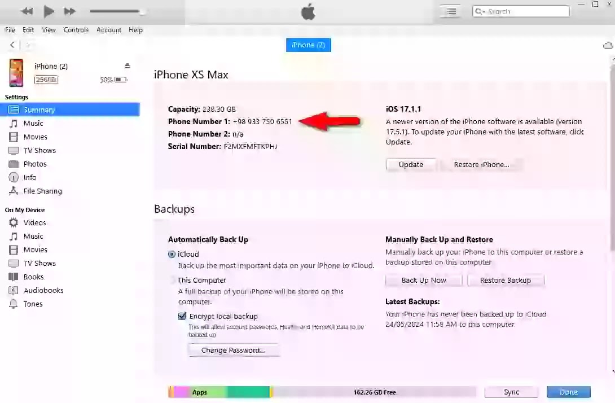615x403 pixels.
Task: Click the Capacity 238.30 GB text
Action: (x=202, y=109)
